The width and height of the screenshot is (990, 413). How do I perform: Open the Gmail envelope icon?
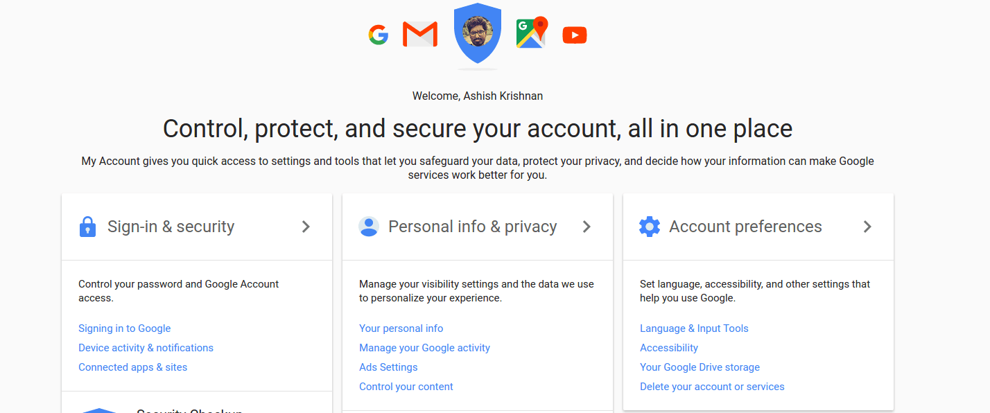pyautogui.click(x=420, y=34)
